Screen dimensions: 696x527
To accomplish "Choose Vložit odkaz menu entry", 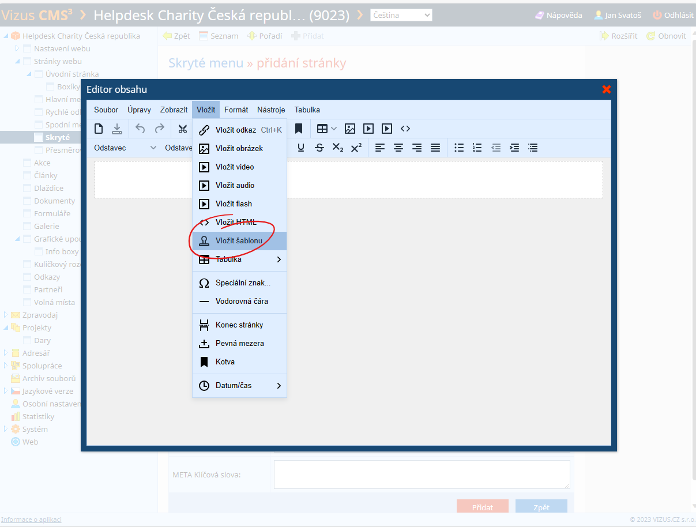I will click(239, 130).
